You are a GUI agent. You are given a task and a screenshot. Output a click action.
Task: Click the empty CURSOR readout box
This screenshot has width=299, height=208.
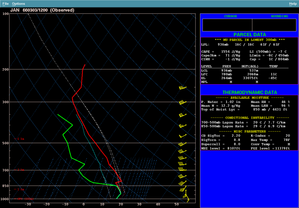point(227,25)
